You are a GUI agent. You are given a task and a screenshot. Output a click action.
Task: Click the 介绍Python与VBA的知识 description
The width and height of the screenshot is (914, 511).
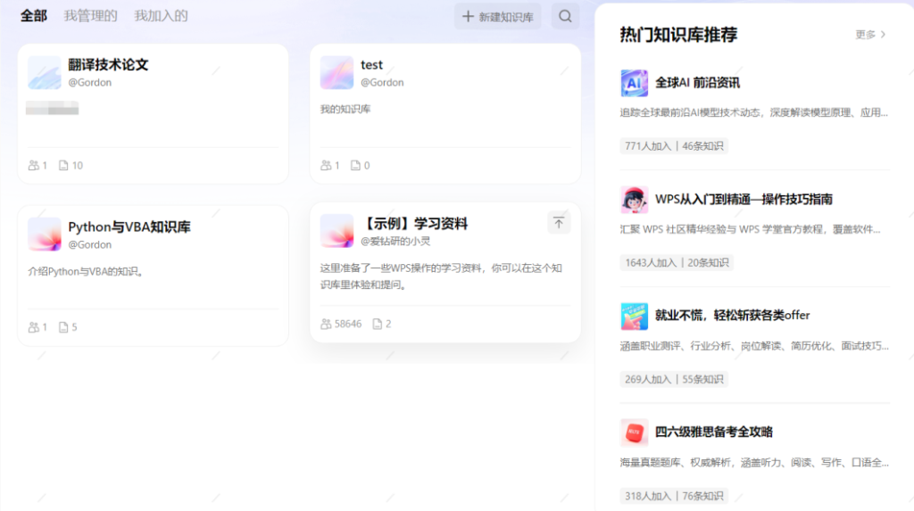click(86, 271)
